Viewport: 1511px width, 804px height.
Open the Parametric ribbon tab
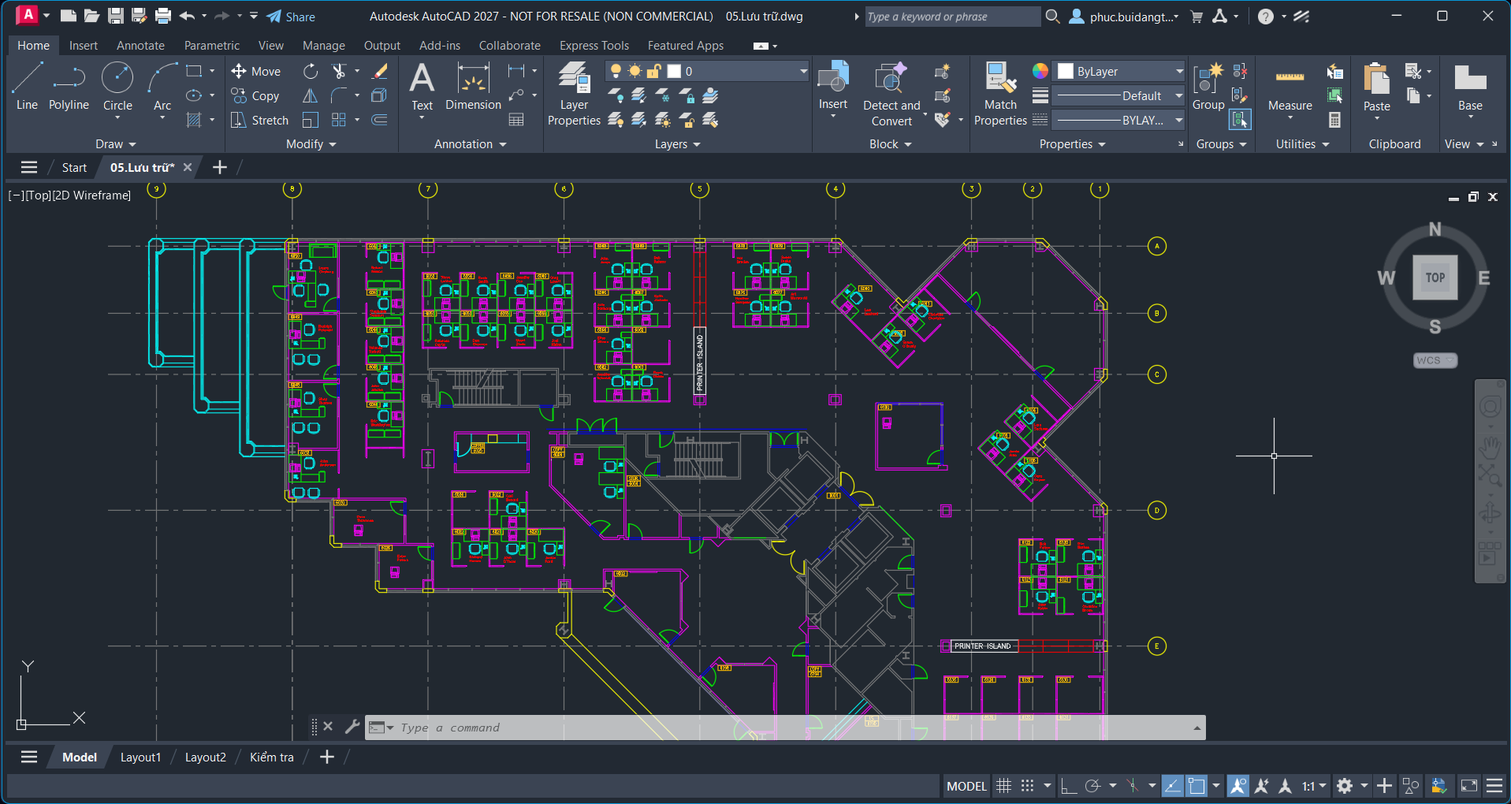211,46
